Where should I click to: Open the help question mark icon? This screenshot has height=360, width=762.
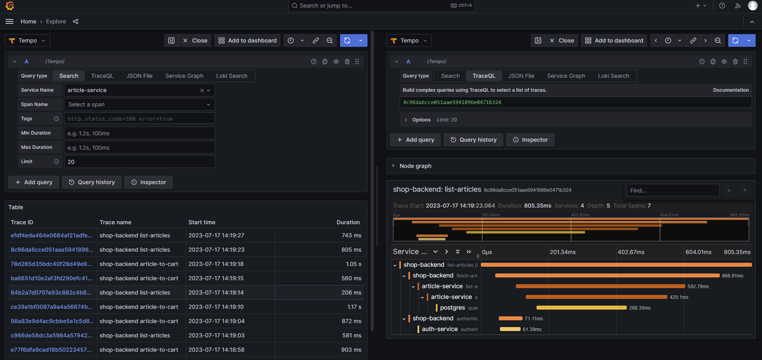click(722, 6)
